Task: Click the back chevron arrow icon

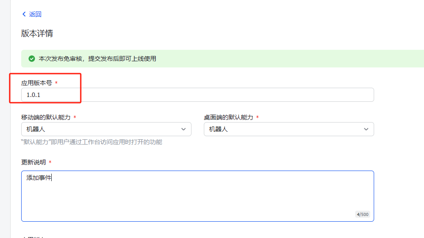Action: pos(24,14)
